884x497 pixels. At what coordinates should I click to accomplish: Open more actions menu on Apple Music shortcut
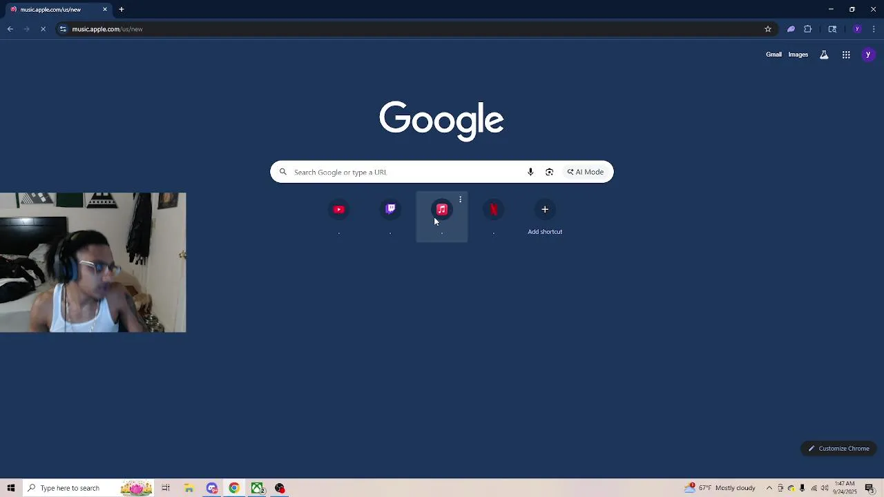click(x=460, y=199)
